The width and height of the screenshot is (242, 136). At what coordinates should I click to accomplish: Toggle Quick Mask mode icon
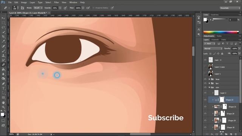click(x=3, y=121)
